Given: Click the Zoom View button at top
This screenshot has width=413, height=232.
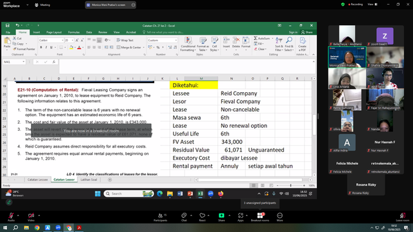Looking at the screenshot, I should (372, 5).
